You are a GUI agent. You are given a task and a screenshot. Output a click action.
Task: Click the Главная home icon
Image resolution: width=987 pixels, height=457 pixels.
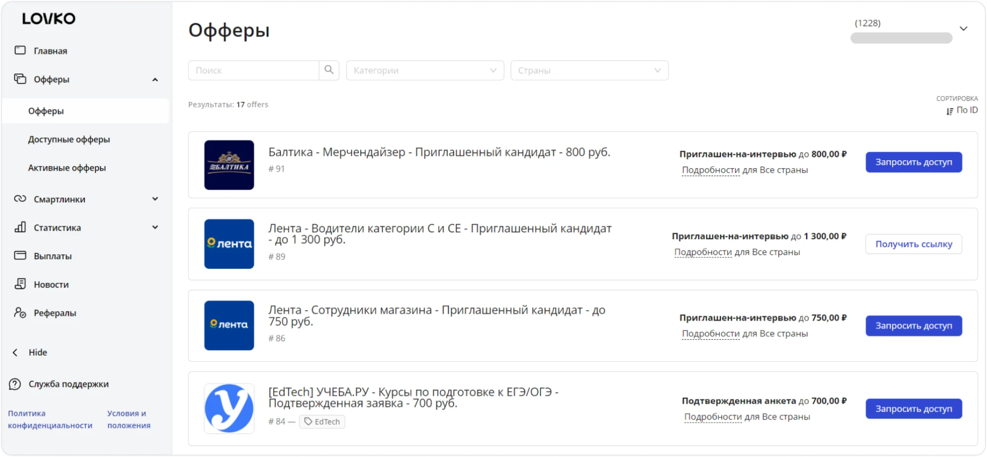tap(20, 50)
